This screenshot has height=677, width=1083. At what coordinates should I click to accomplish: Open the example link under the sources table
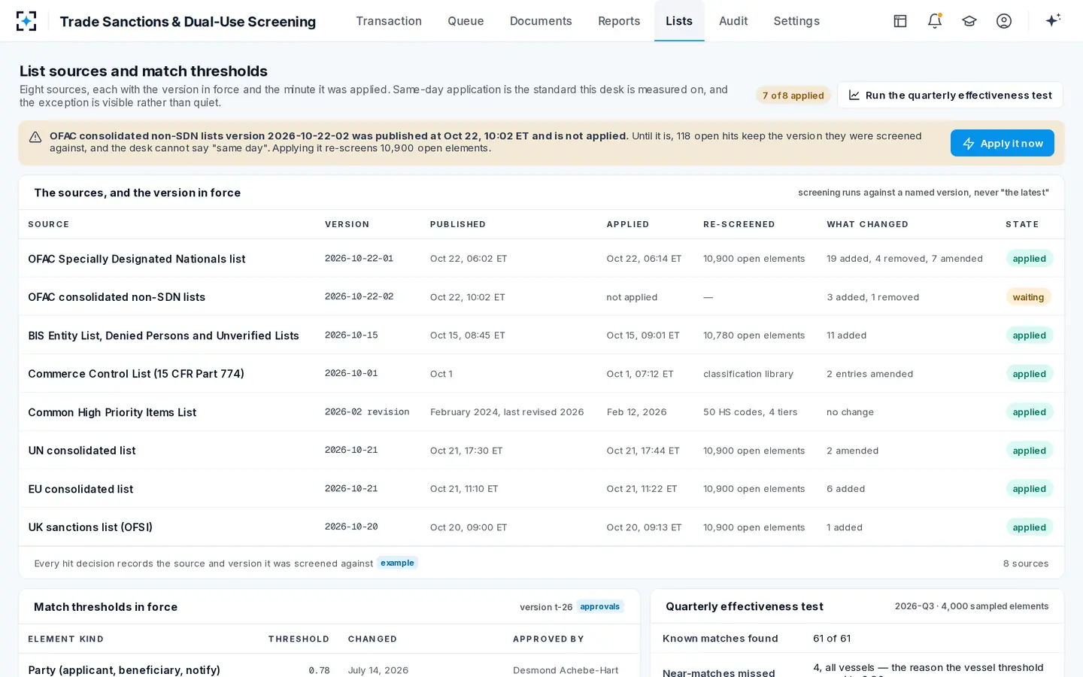click(397, 563)
